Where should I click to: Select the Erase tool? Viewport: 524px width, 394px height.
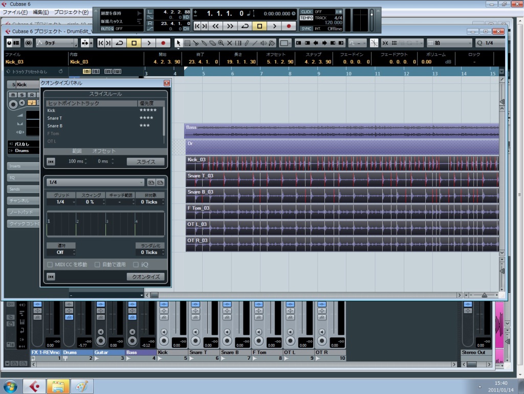(212, 43)
